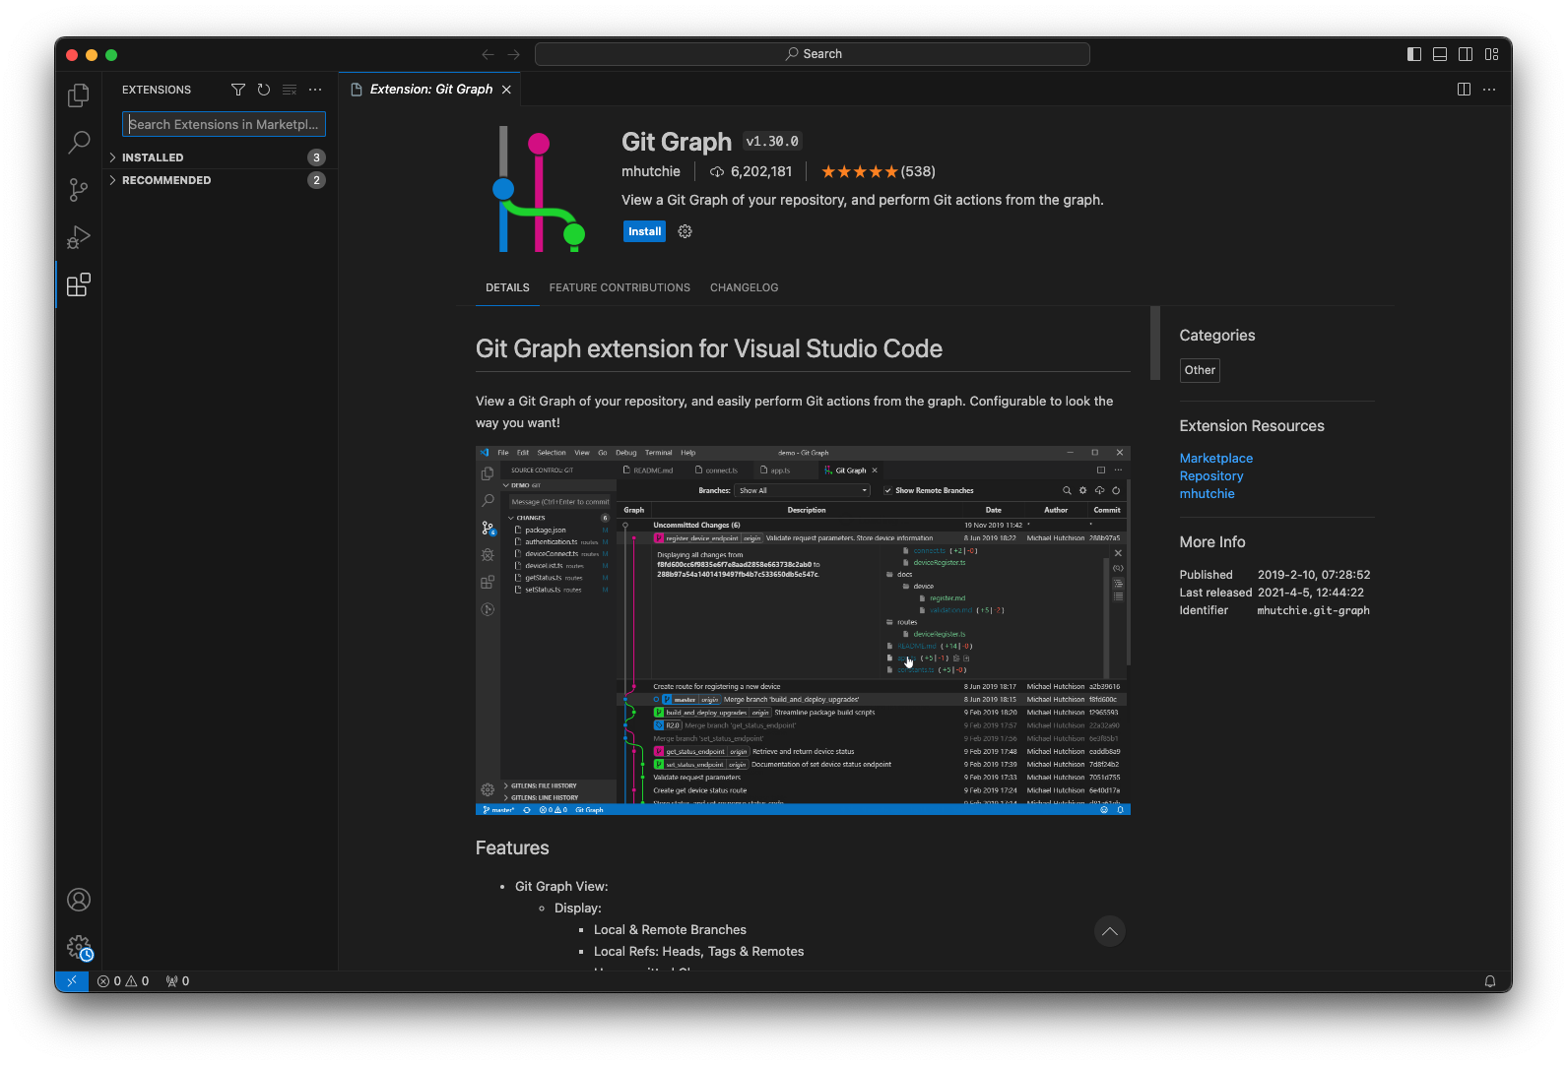The width and height of the screenshot is (1567, 1065).
Task: Click the Installed count badge 3
Action: [x=316, y=157]
